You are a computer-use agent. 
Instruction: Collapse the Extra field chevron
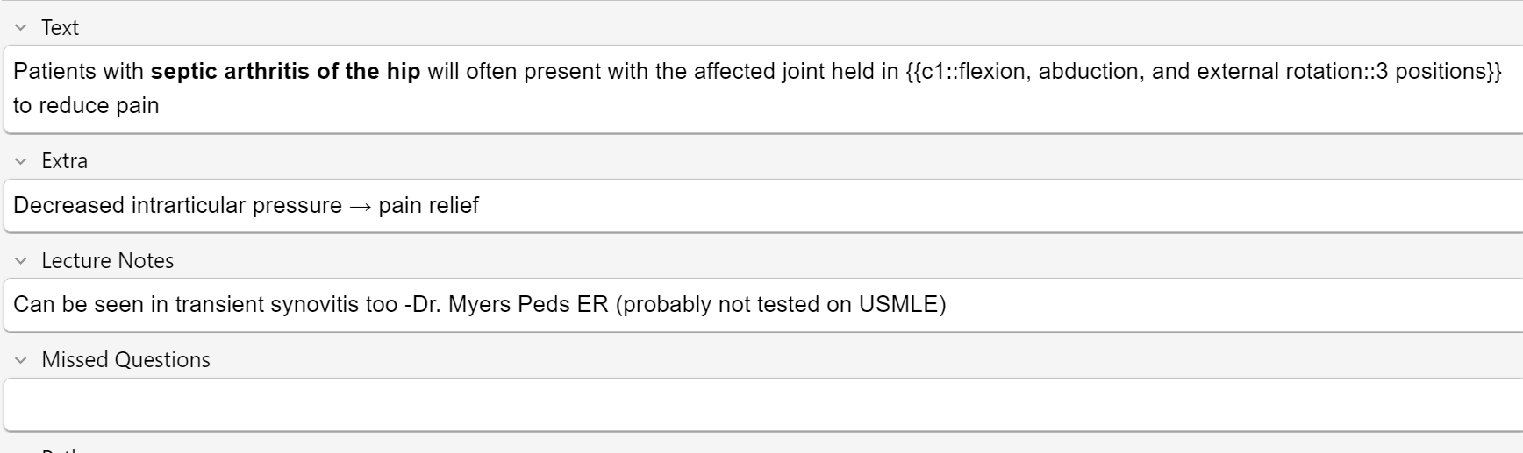click(x=21, y=161)
